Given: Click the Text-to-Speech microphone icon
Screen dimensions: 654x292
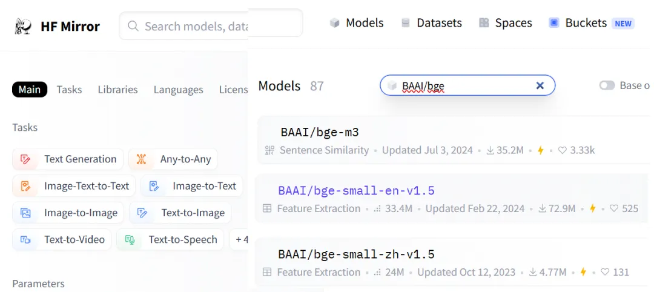Looking at the screenshot, I should click(x=130, y=239).
